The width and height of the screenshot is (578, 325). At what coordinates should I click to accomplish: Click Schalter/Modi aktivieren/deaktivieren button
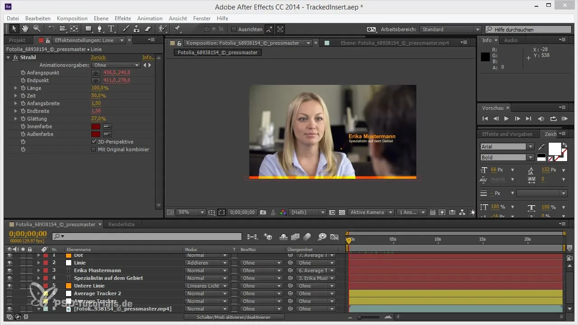[x=233, y=317]
